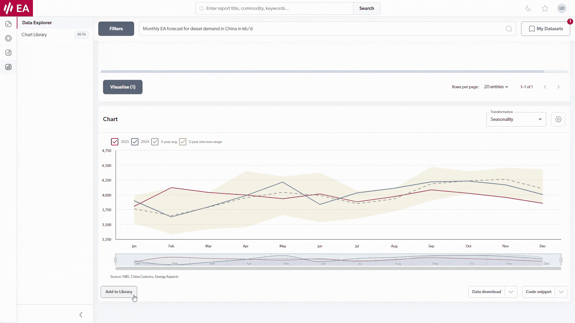
Task: Click the EA logo home icon
Action: coord(16,8)
